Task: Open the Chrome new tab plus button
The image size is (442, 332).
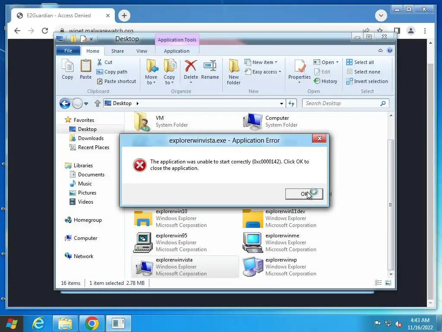Action: (124, 16)
